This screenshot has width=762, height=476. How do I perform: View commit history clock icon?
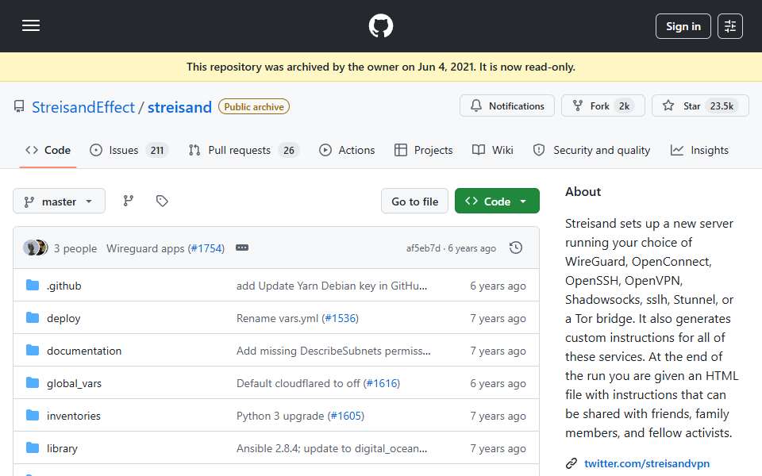click(x=516, y=248)
